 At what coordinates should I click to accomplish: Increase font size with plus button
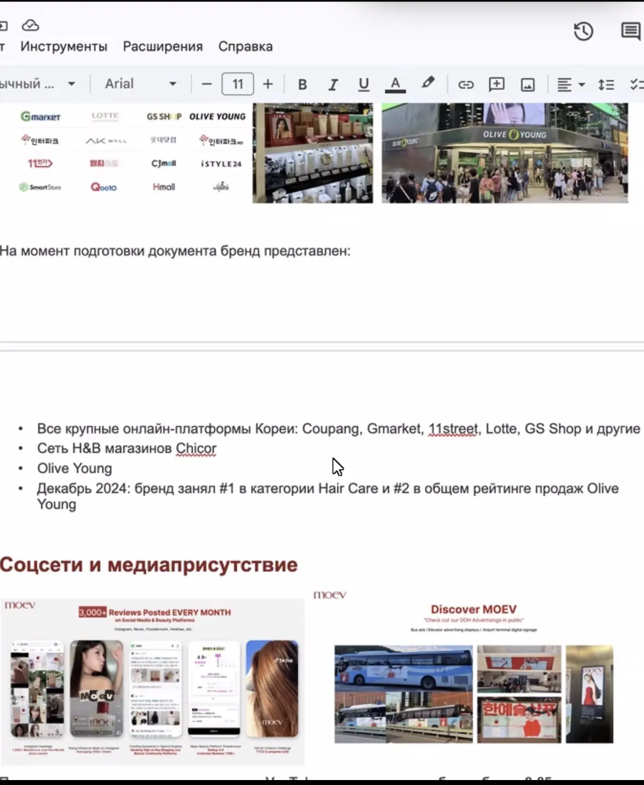268,84
